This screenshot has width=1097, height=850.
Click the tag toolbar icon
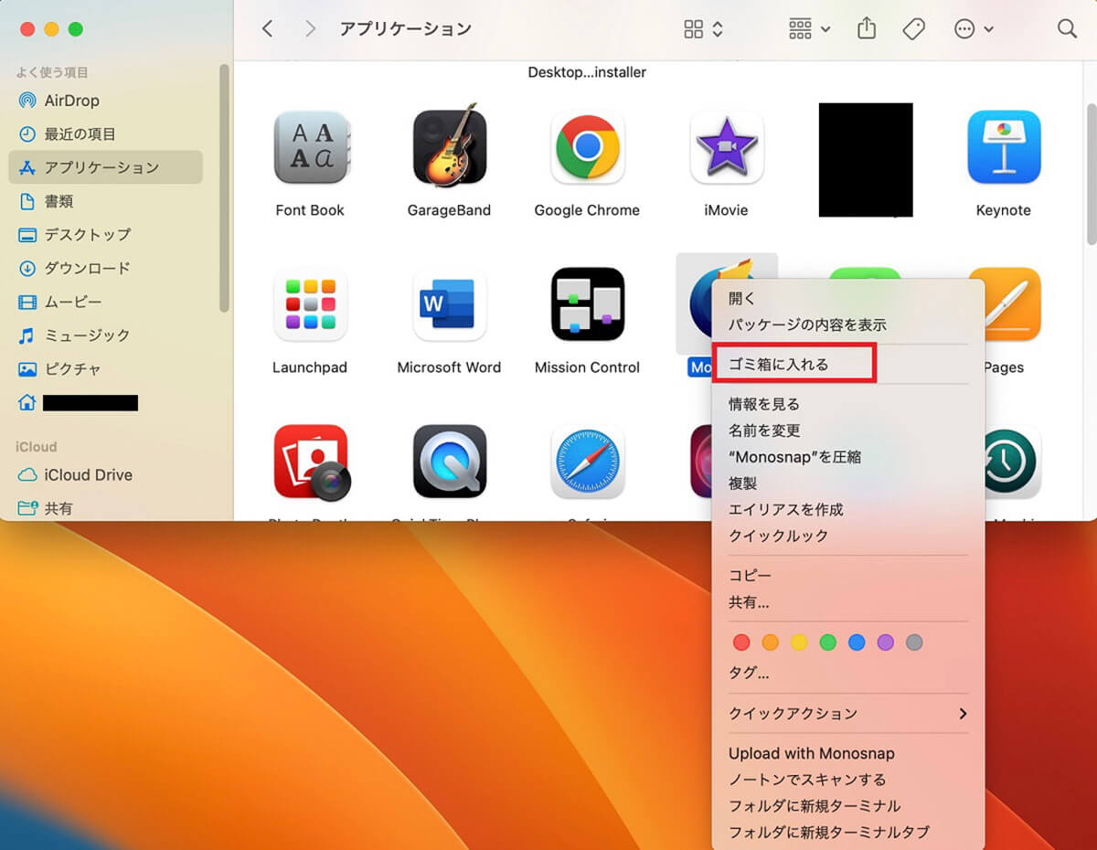[913, 29]
